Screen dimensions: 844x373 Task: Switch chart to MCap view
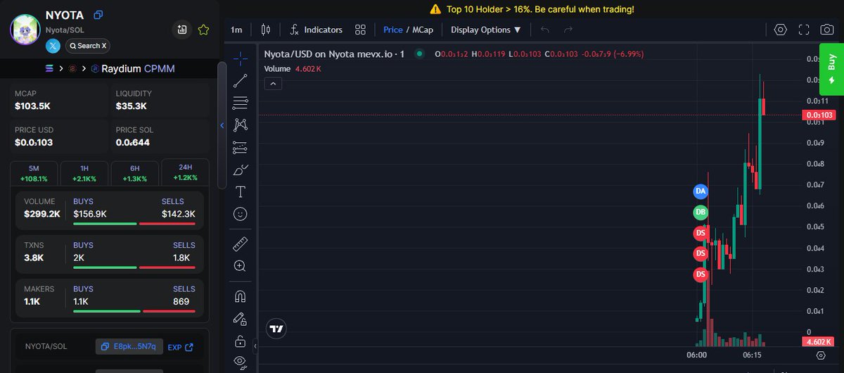(x=422, y=30)
